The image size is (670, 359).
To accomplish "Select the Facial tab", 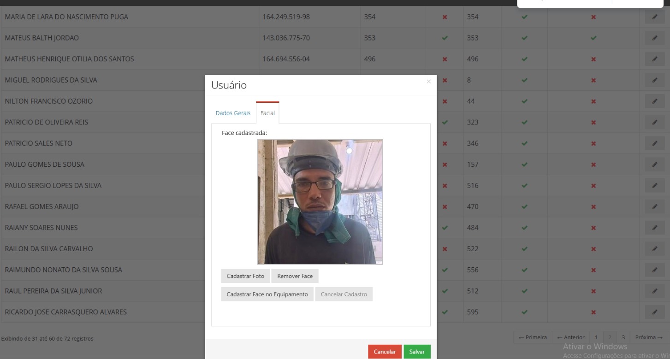I will pos(267,113).
